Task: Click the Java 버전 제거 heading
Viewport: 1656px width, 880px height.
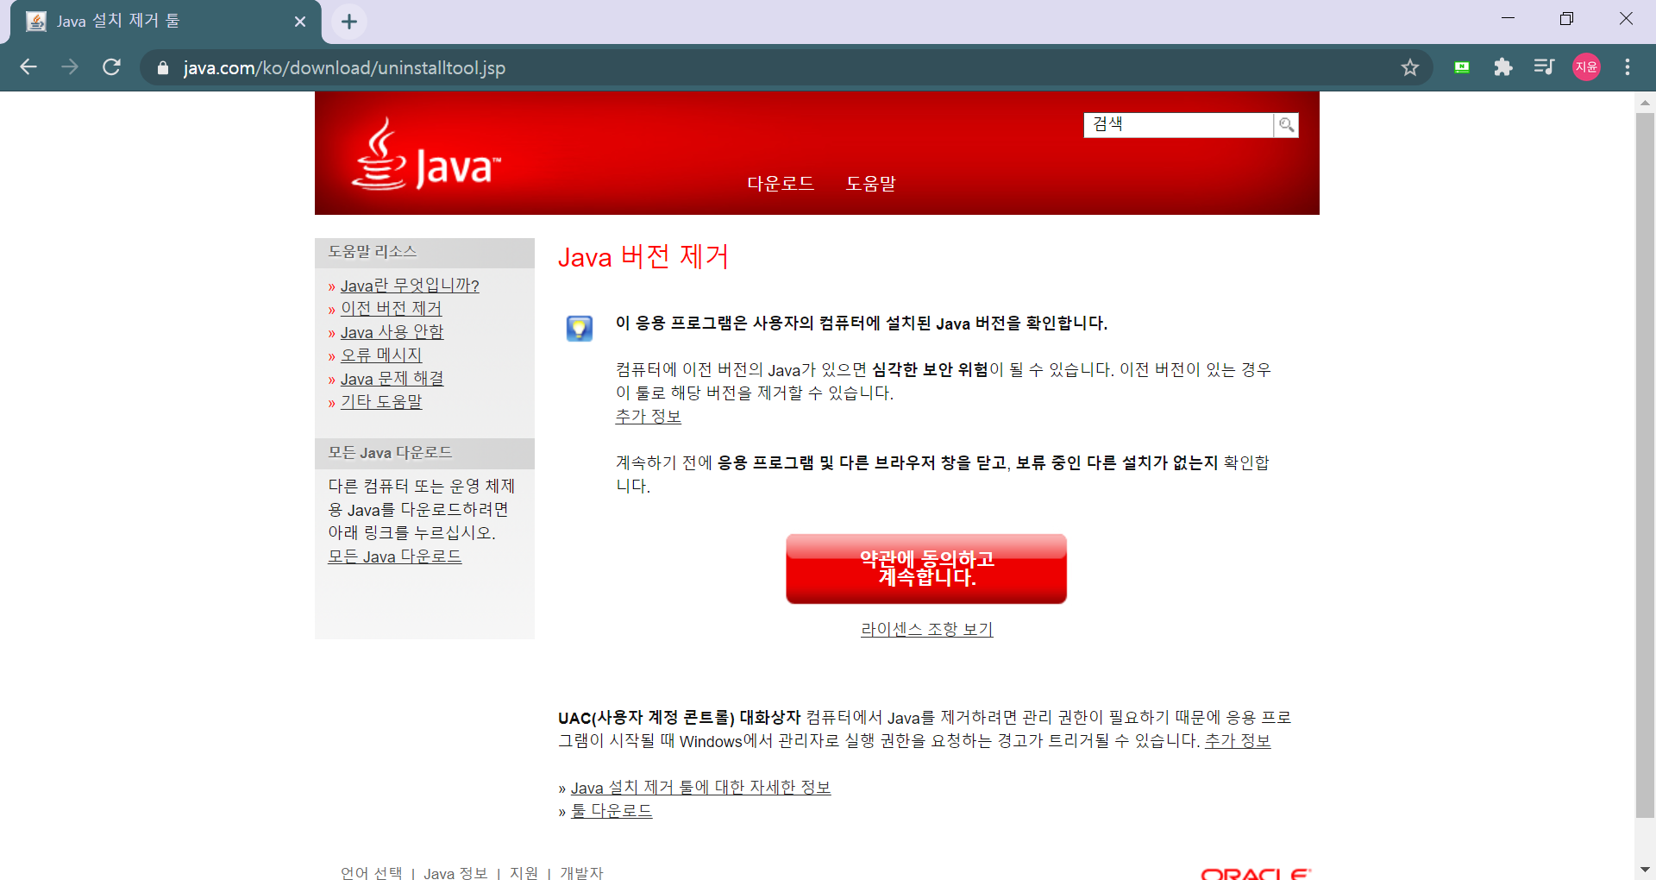Action: [643, 257]
